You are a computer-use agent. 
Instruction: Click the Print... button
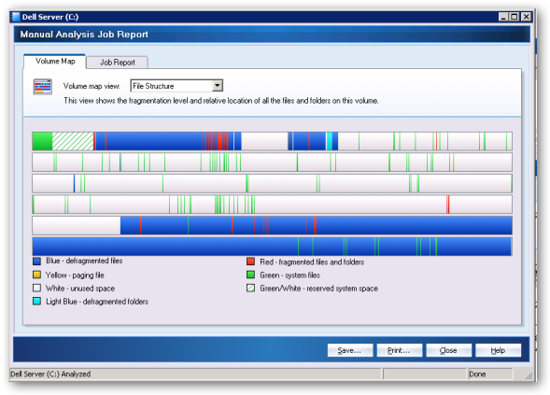coord(399,350)
